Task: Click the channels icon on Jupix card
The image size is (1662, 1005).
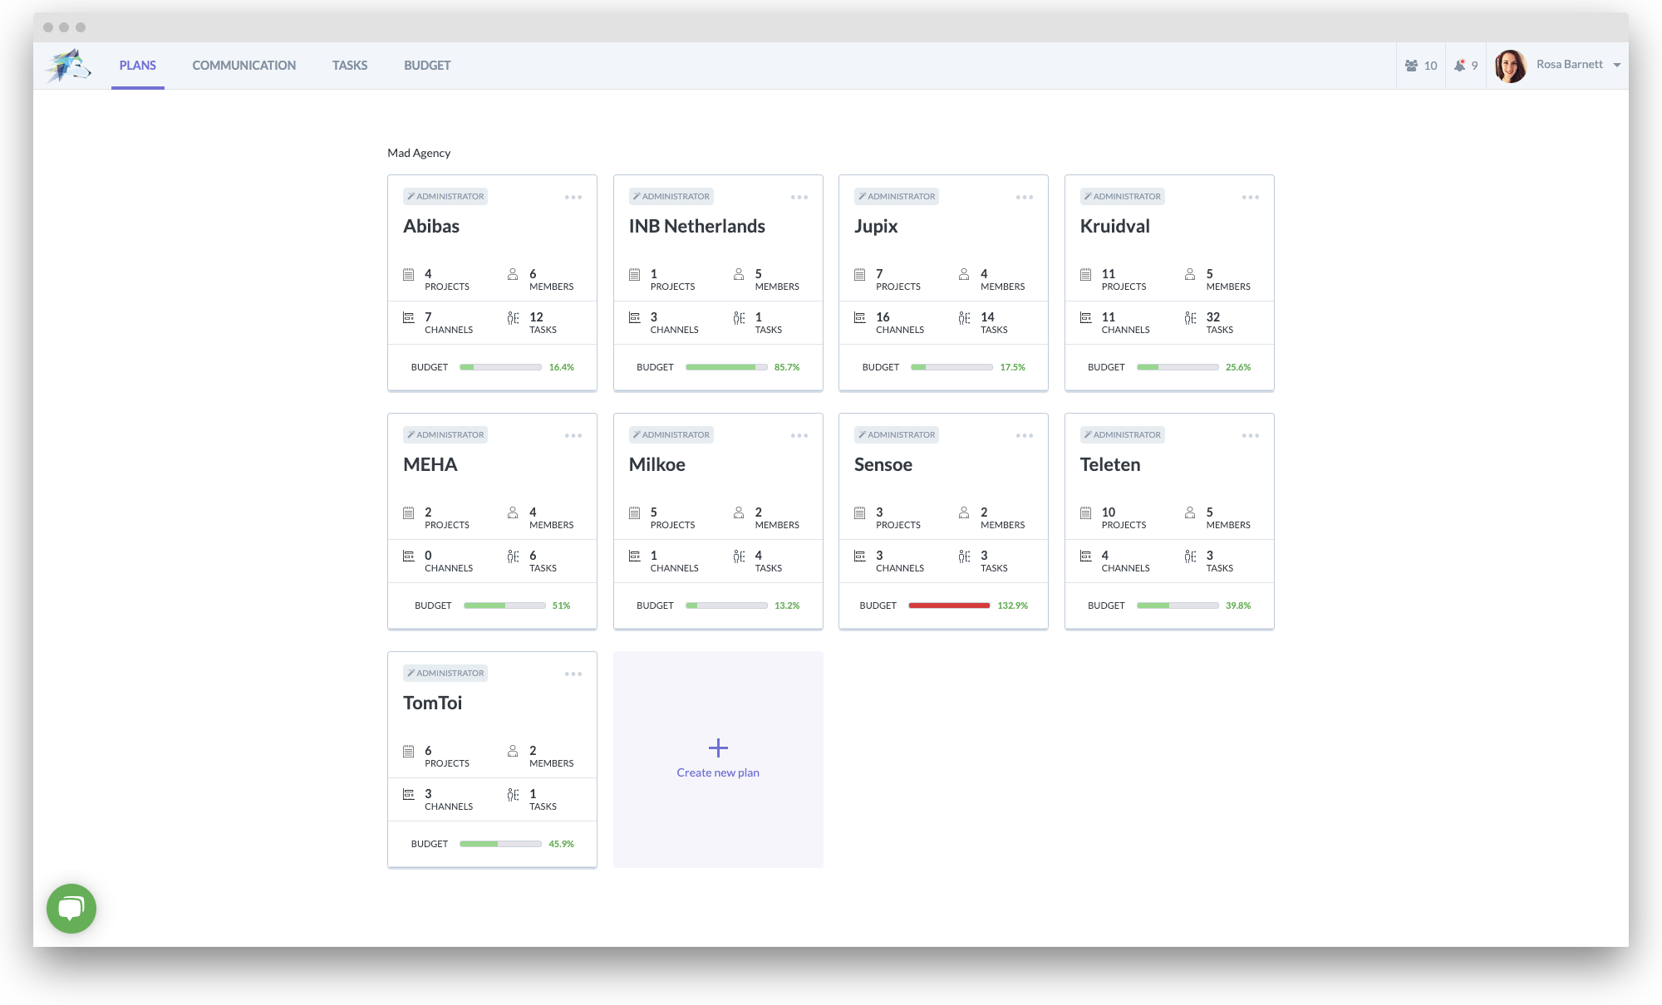Action: point(859,317)
